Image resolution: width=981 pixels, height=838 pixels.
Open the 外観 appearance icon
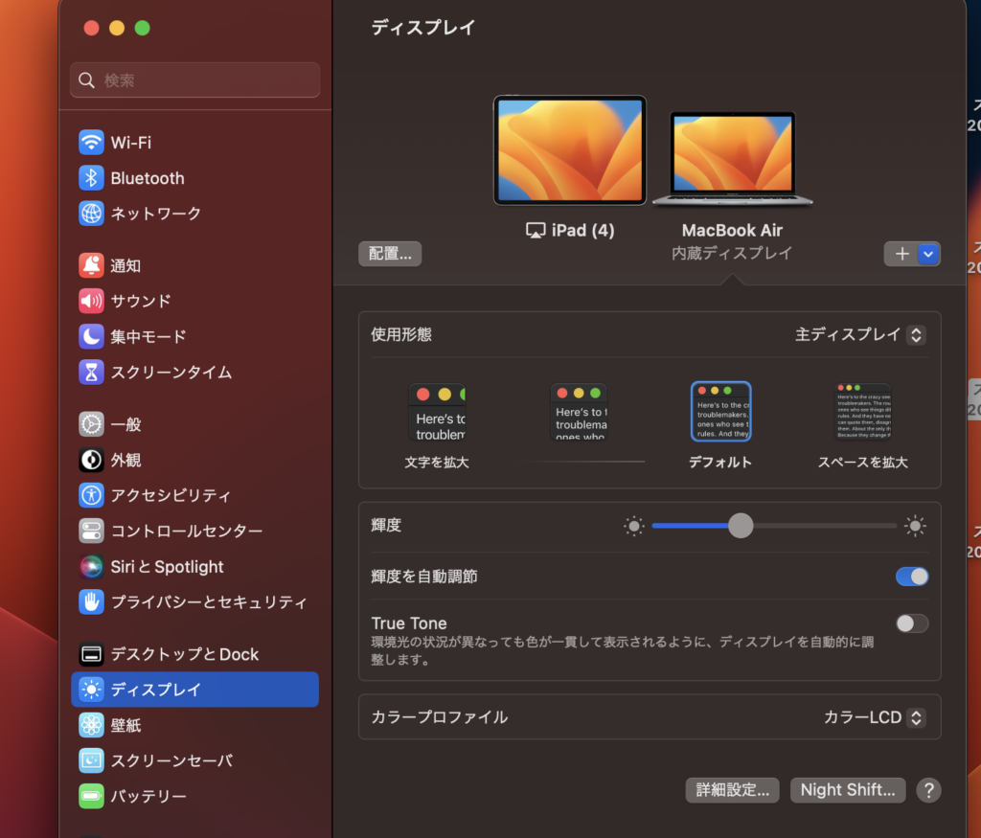pos(91,461)
